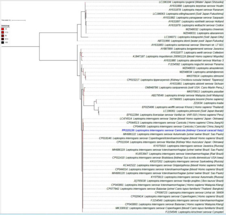Select leaf FJ154582 Leptospira noguchii Panama
Image resolution: width=226 pixels, height=215 pixels.
coord(196,64)
